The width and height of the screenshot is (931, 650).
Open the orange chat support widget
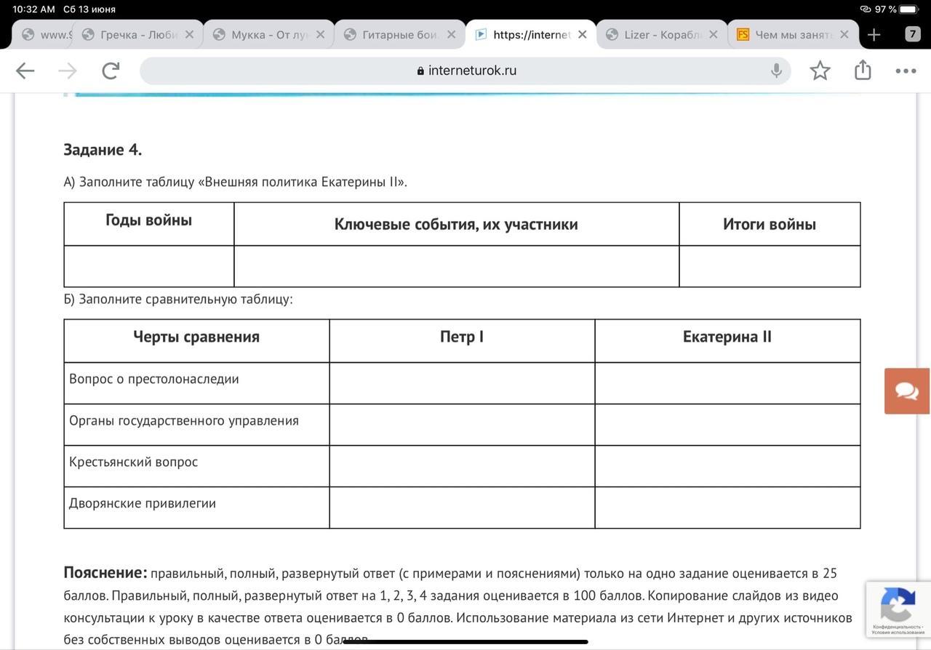click(x=907, y=391)
